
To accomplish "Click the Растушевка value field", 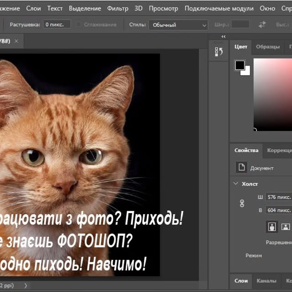I will [x=57, y=24].
